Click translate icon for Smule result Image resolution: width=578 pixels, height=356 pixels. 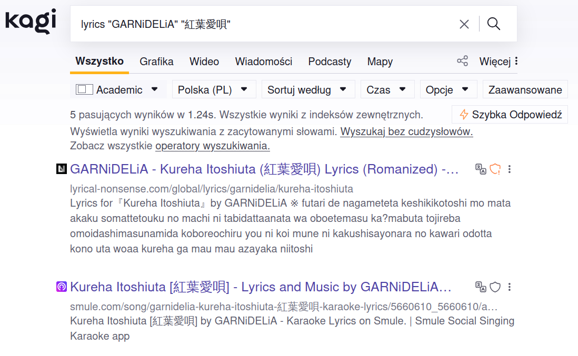tap(481, 287)
